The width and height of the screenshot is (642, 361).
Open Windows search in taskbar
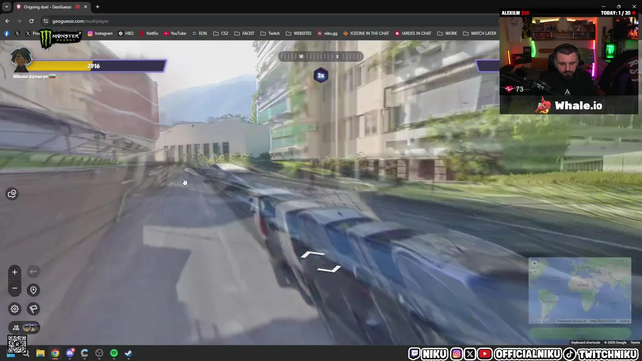[26, 353]
